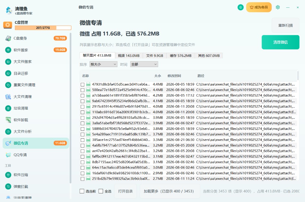Open settings gear icon in title bar
The width and height of the screenshot is (305, 202).
pos(278,7)
